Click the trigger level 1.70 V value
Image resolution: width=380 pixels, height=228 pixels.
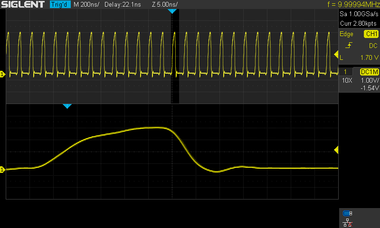[370, 57]
